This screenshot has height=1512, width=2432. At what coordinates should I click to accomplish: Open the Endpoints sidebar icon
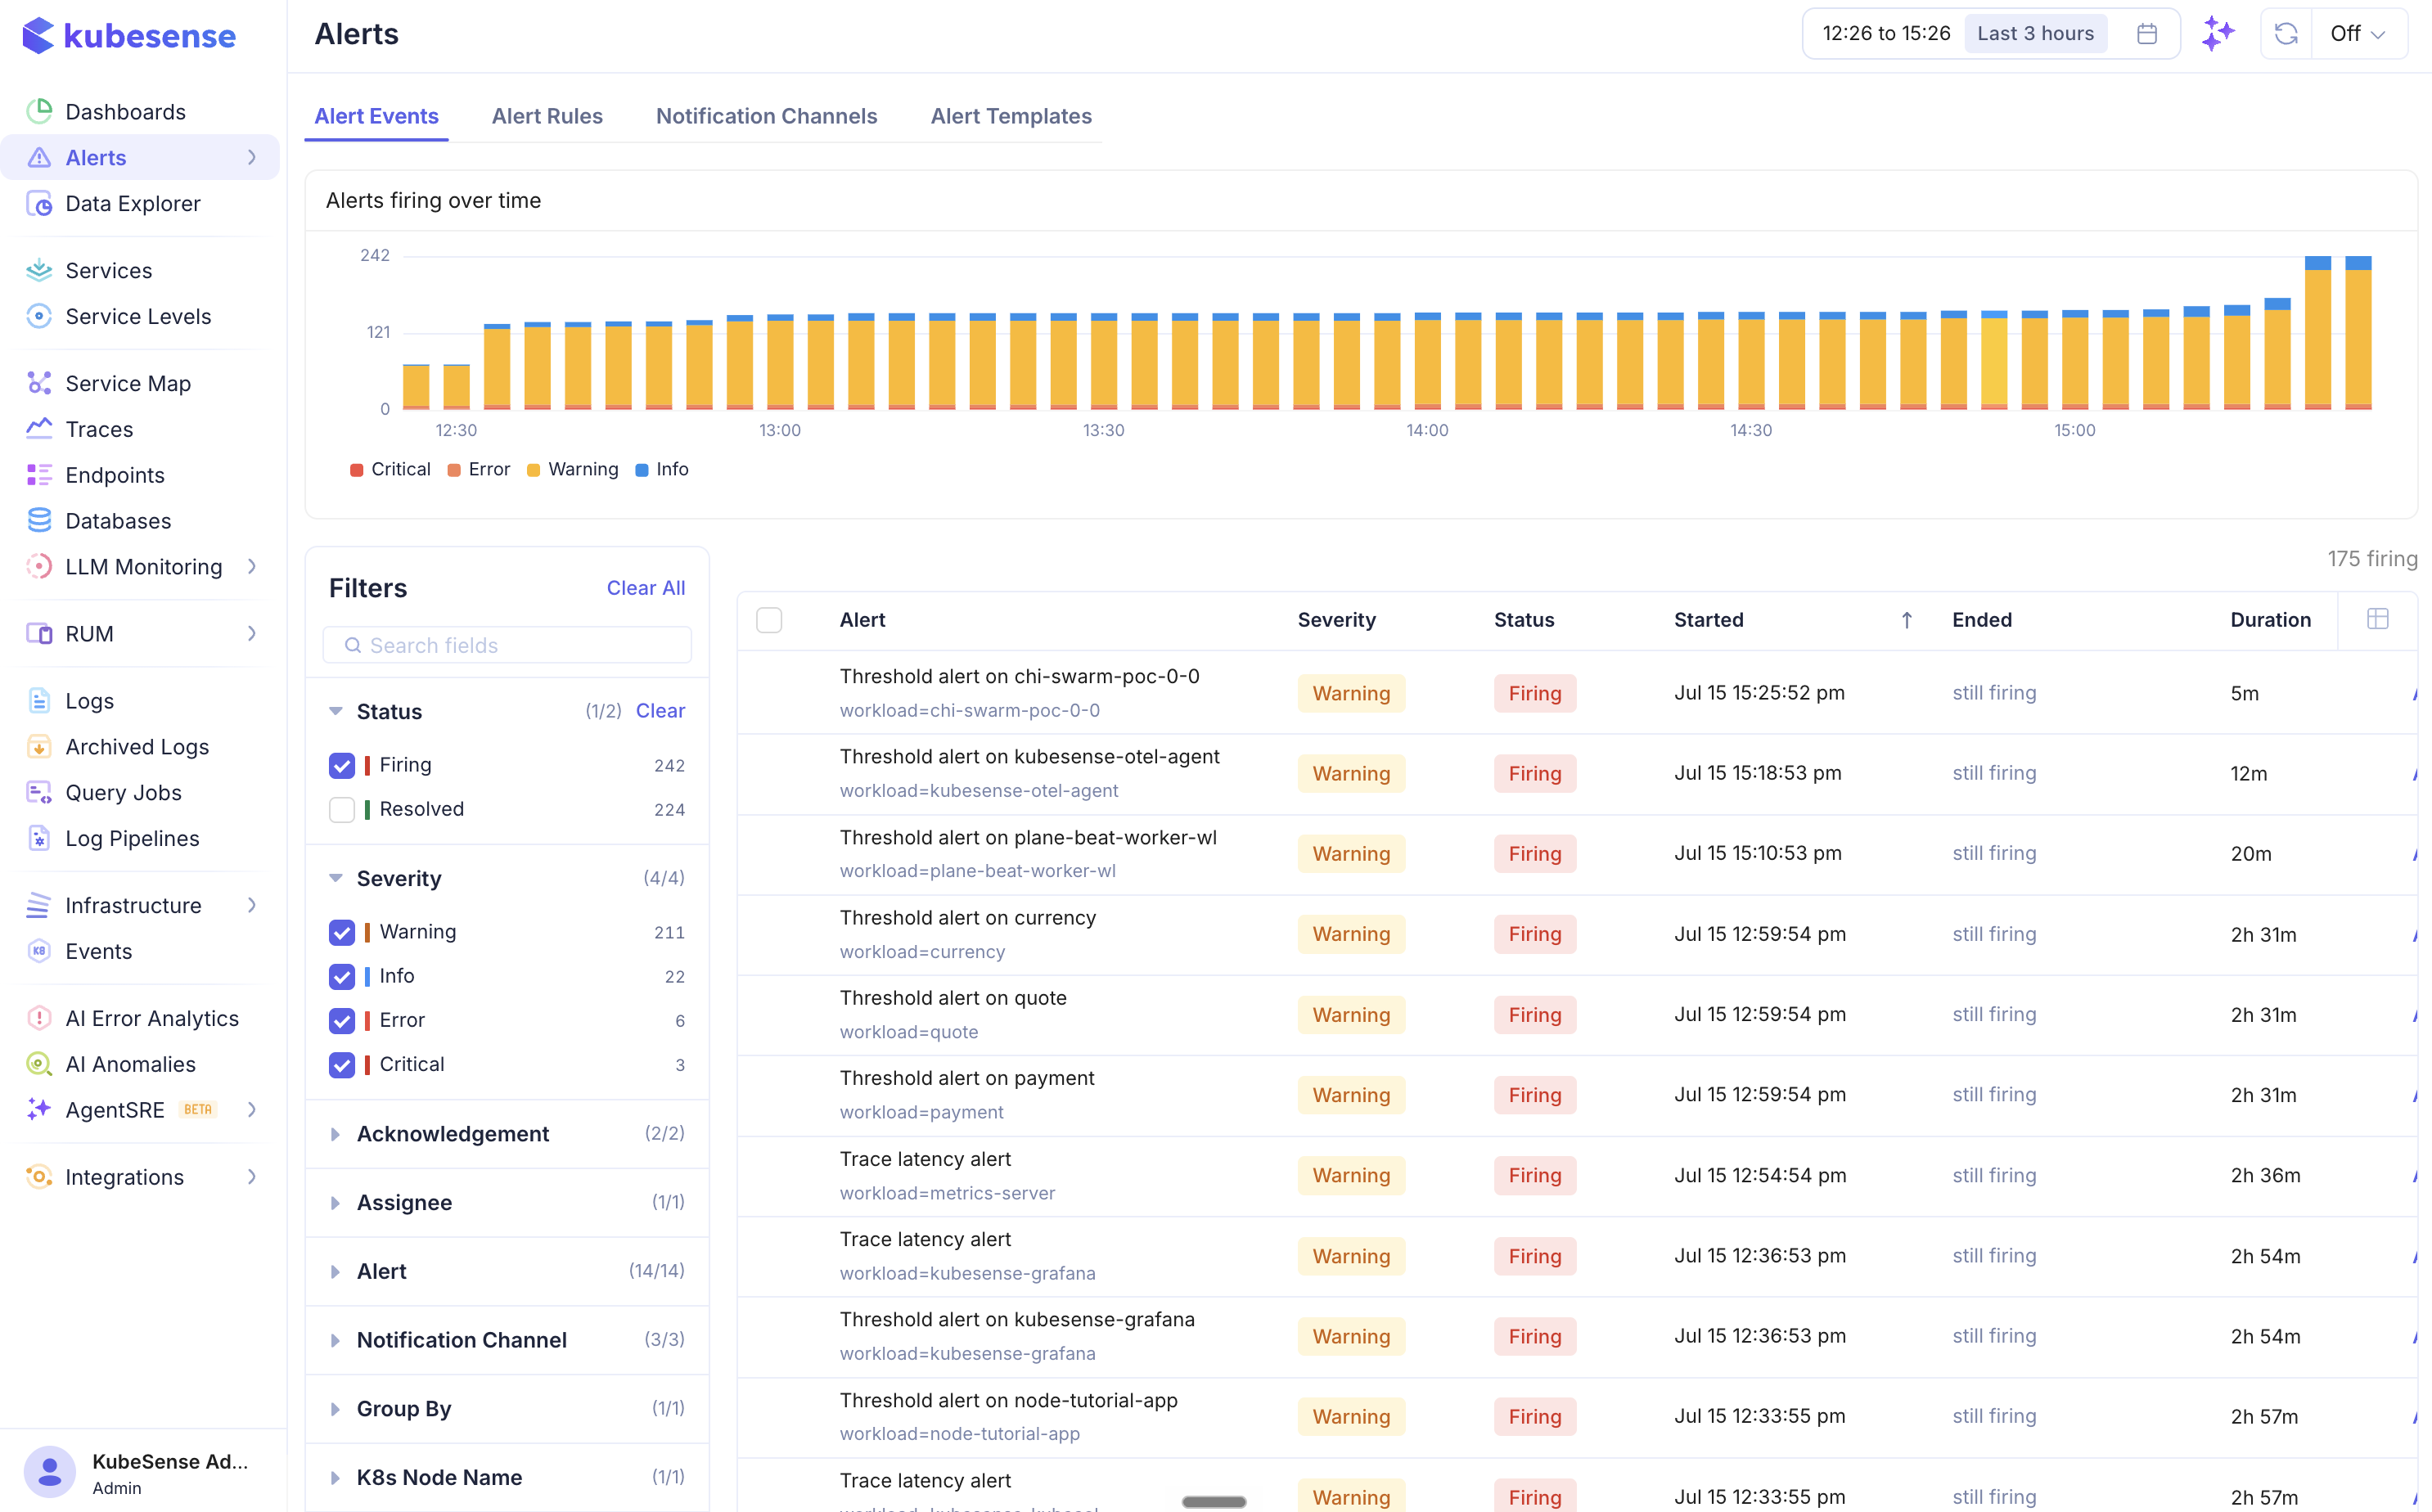click(x=39, y=475)
